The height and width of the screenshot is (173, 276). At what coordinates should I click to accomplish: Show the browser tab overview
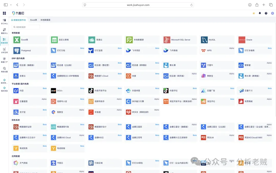(271, 5)
